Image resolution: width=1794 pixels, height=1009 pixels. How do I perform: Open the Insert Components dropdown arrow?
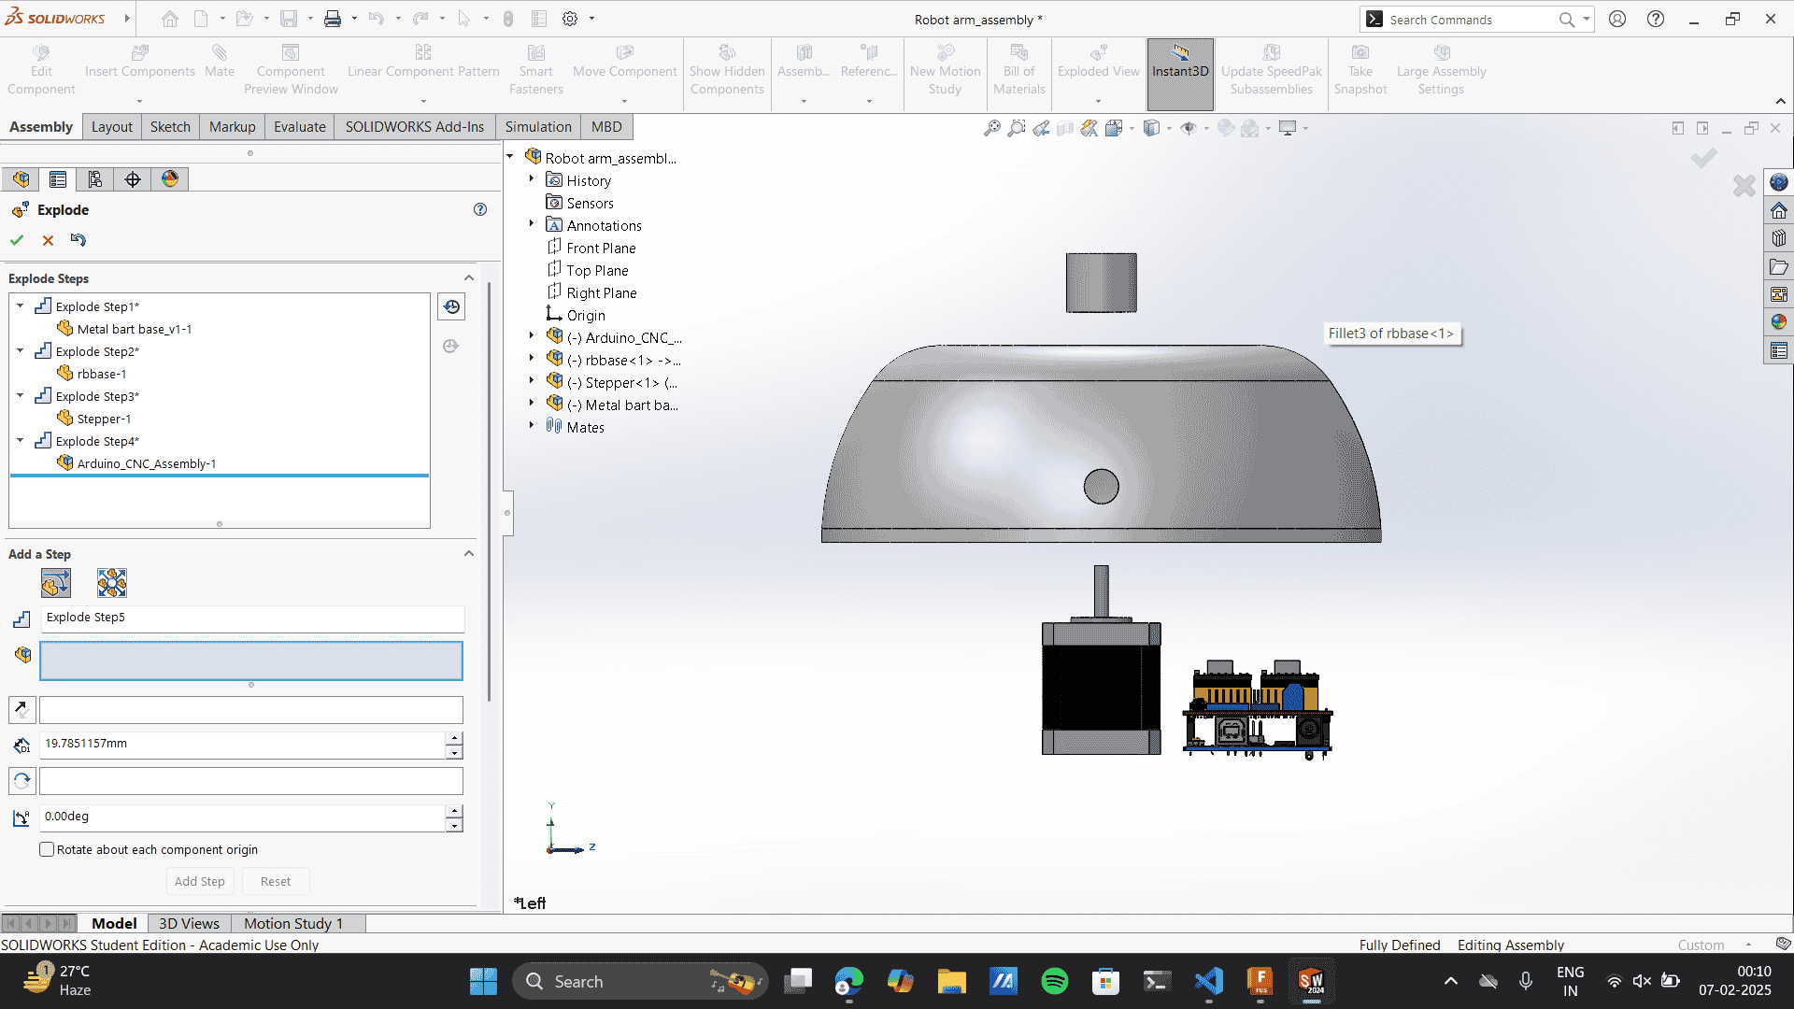coord(139,101)
